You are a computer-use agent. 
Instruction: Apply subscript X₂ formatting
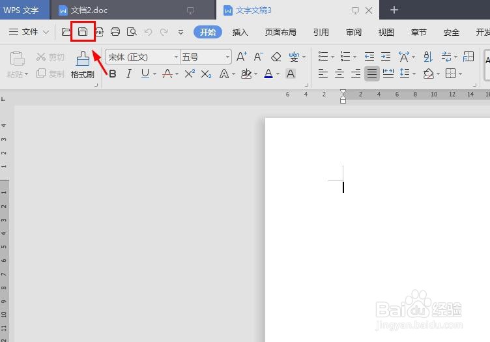click(x=207, y=74)
